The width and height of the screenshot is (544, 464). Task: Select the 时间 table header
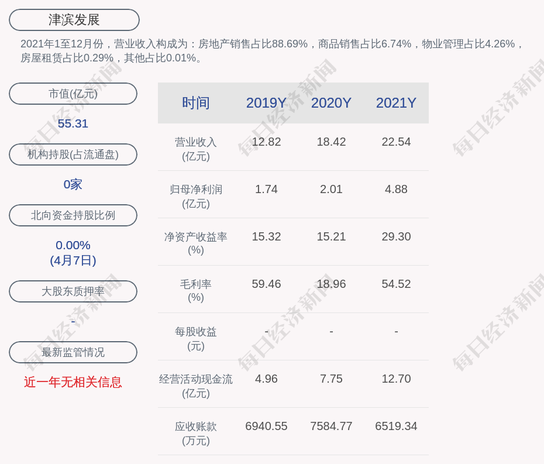click(196, 103)
